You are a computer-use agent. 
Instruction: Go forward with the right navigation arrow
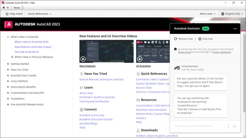click(x=8, y=7)
